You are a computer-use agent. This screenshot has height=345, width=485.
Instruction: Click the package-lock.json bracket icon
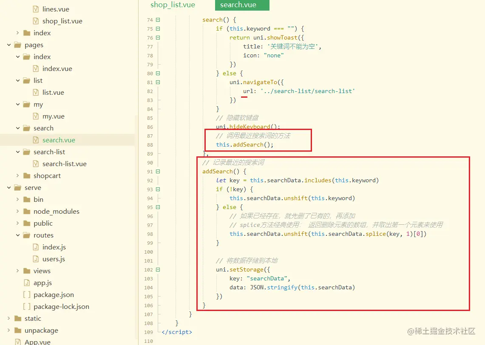pyautogui.click(x=27, y=307)
